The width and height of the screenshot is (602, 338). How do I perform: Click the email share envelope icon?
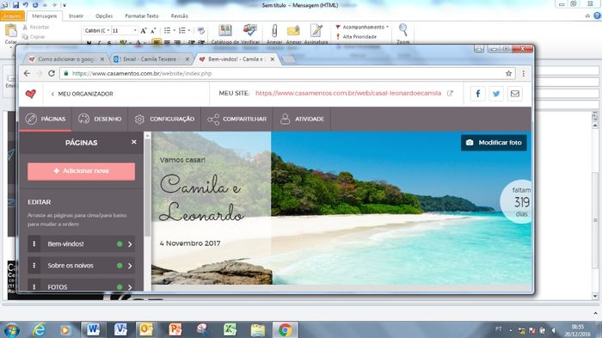[x=515, y=94]
